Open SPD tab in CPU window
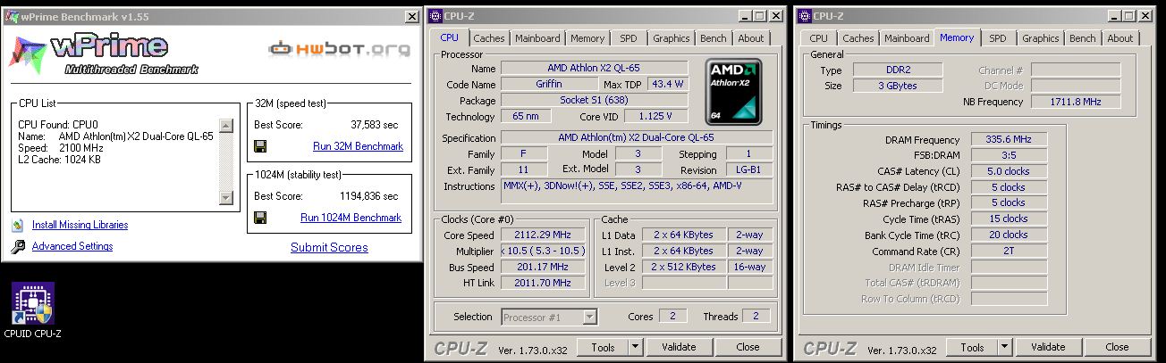Screen dimensions: 1166x363 [629, 38]
